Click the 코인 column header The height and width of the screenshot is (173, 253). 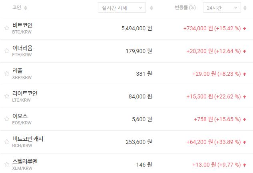pos(16,8)
